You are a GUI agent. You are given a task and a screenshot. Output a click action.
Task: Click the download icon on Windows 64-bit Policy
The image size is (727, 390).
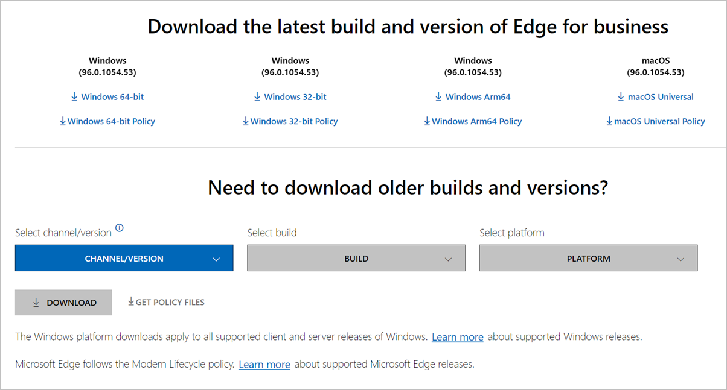tap(62, 121)
